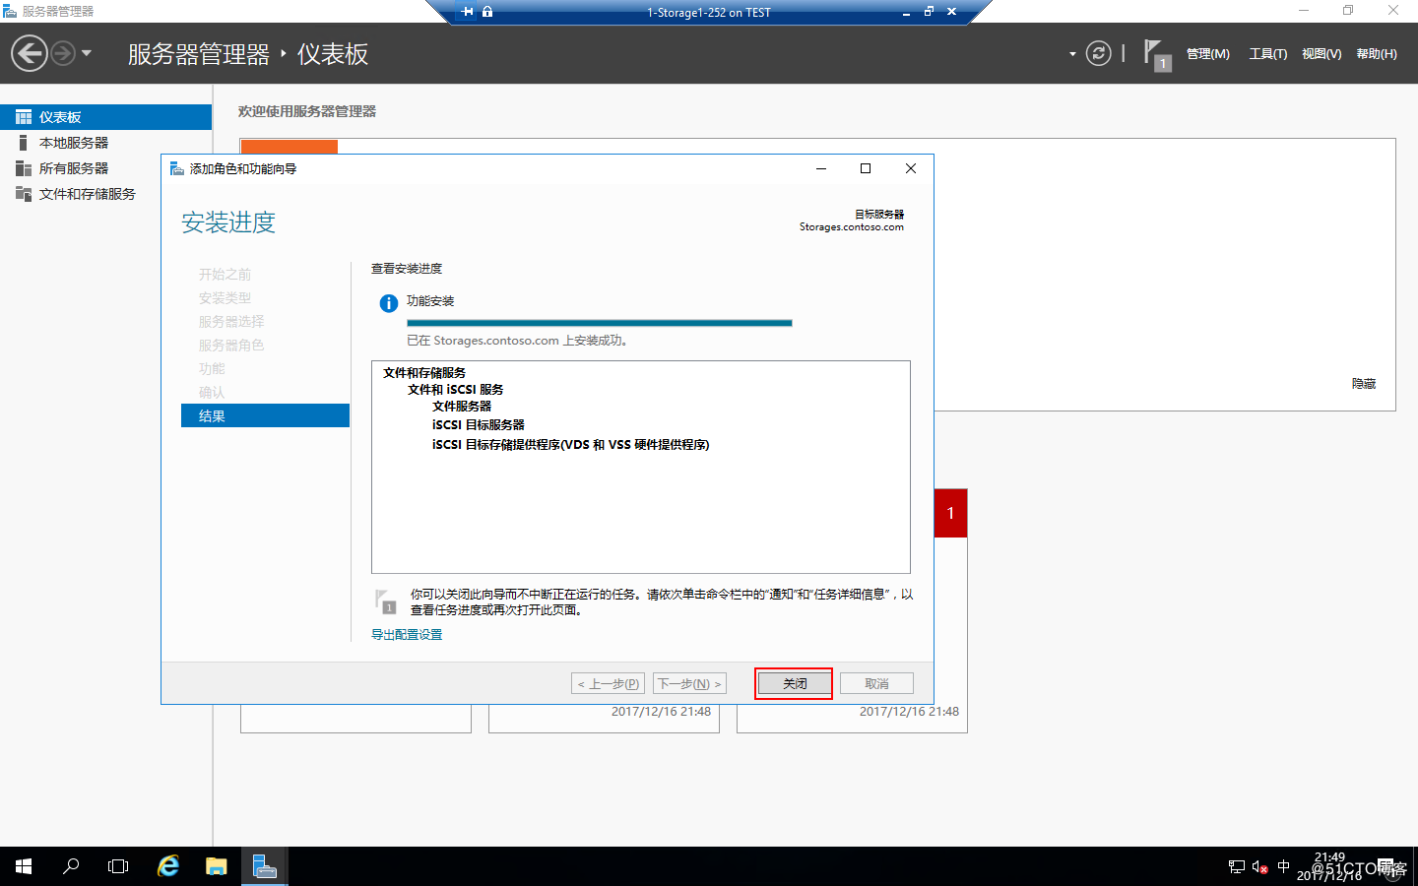This screenshot has height=886, width=1418.
Task: Select the 服务器角色 wizard step
Action: pyautogui.click(x=231, y=346)
